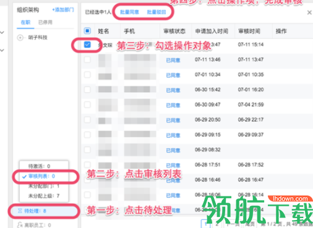Check the row applied at 06-30 09:47
Viewport: 313px width, 228px height.
pos(87,104)
